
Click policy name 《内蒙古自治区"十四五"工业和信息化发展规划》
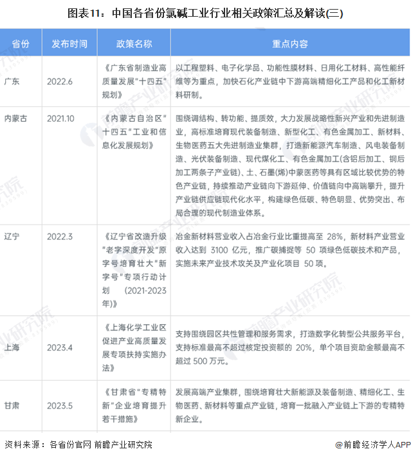pyautogui.click(x=134, y=132)
